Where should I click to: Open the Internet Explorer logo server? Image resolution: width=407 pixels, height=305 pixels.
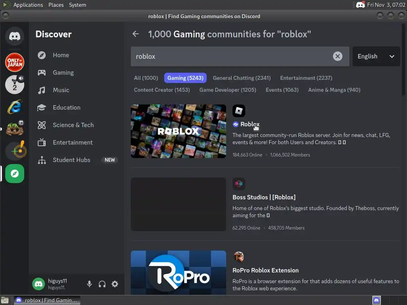point(15,107)
